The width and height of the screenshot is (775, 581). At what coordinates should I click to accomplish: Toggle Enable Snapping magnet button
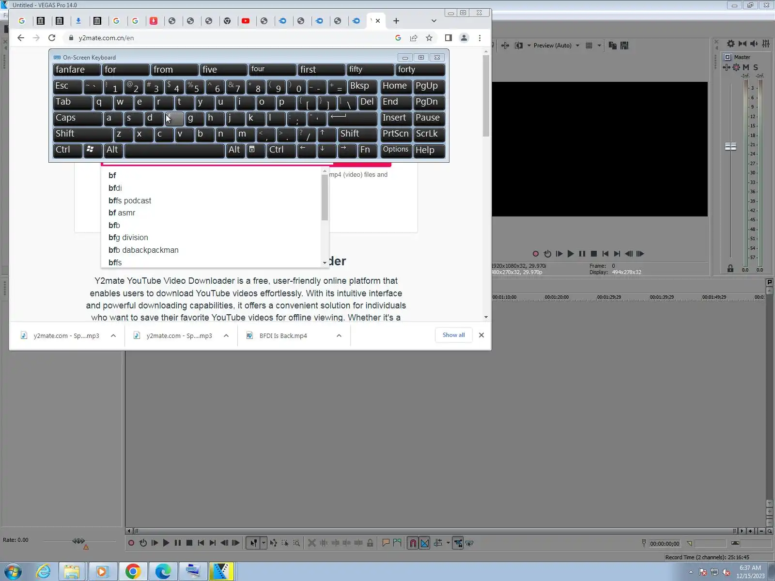point(413,543)
